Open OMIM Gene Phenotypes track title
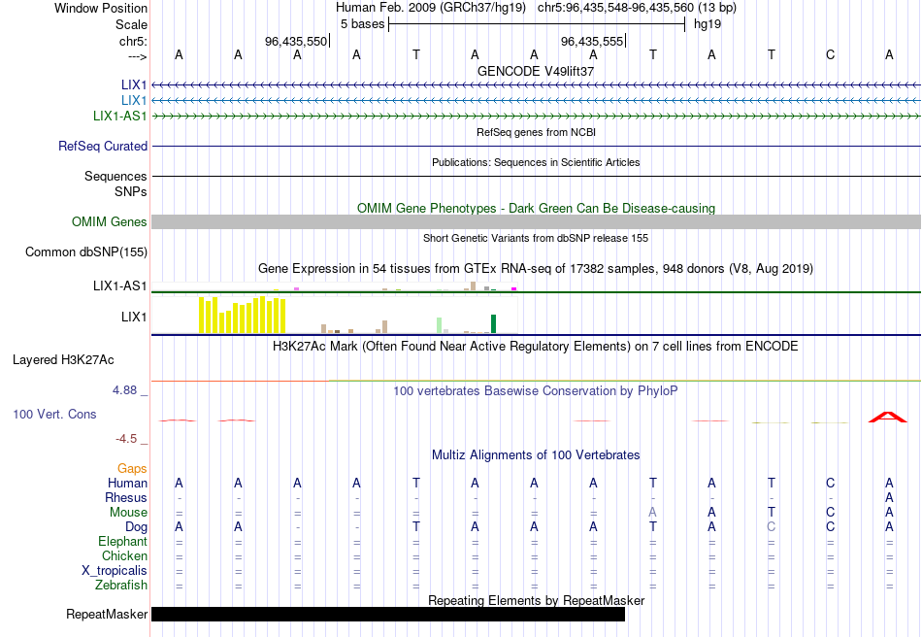The height and width of the screenshot is (637, 922). (x=536, y=208)
